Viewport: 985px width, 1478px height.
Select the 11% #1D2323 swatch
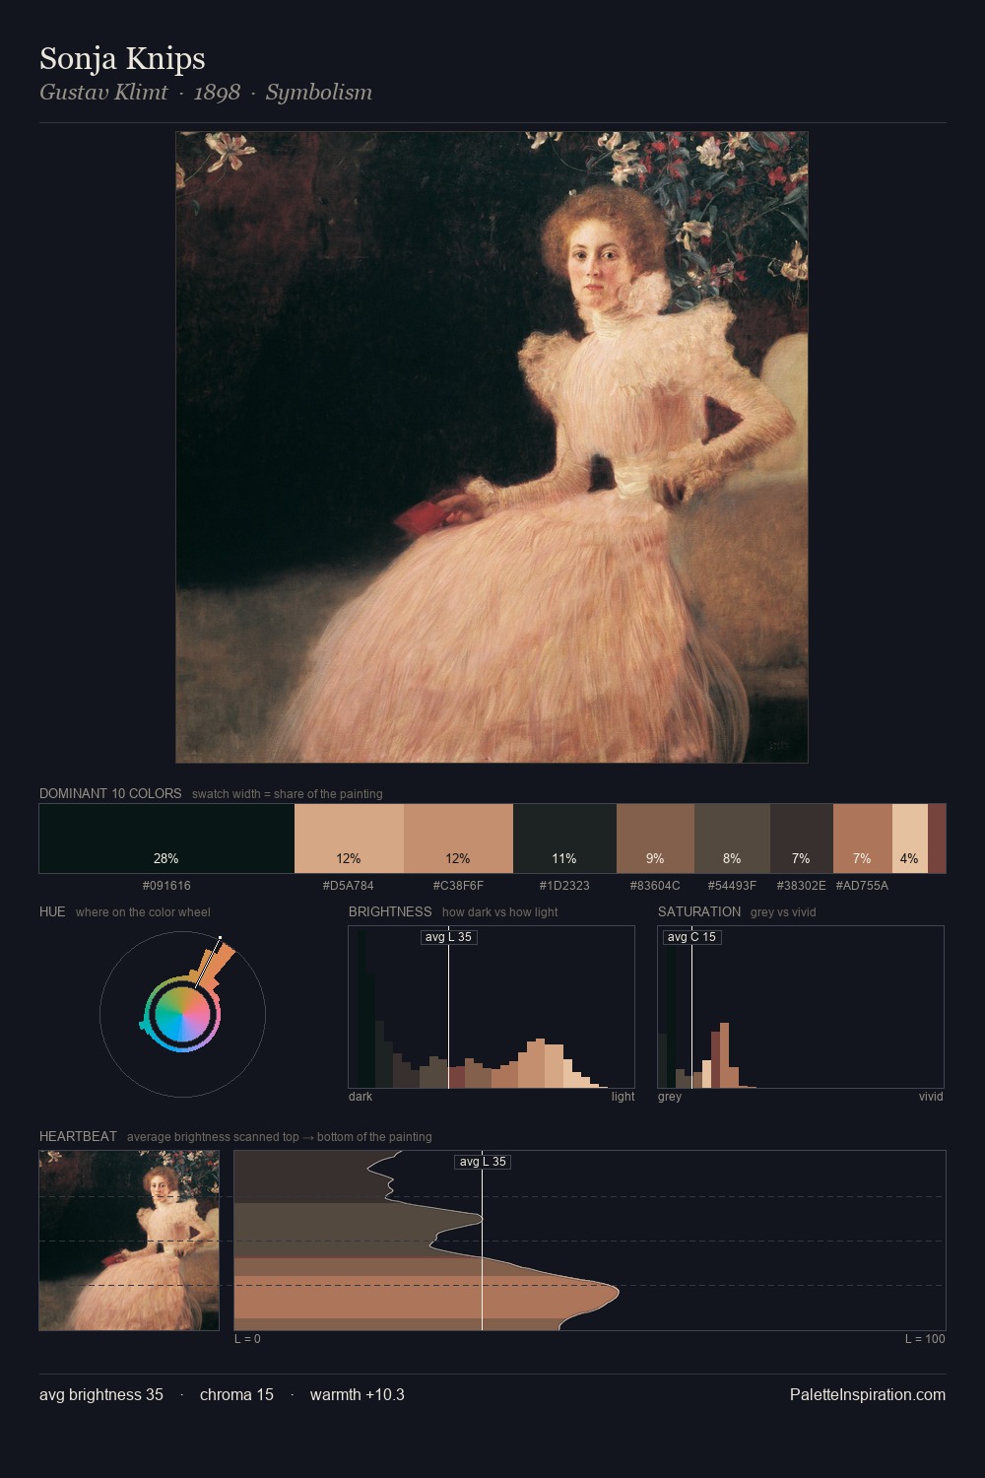coord(564,839)
